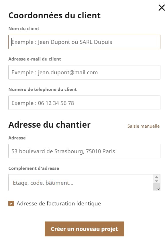This screenshot has width=165, height=243.
Task: Click the Adresse label above address field
Action: (x=17, y=138)
